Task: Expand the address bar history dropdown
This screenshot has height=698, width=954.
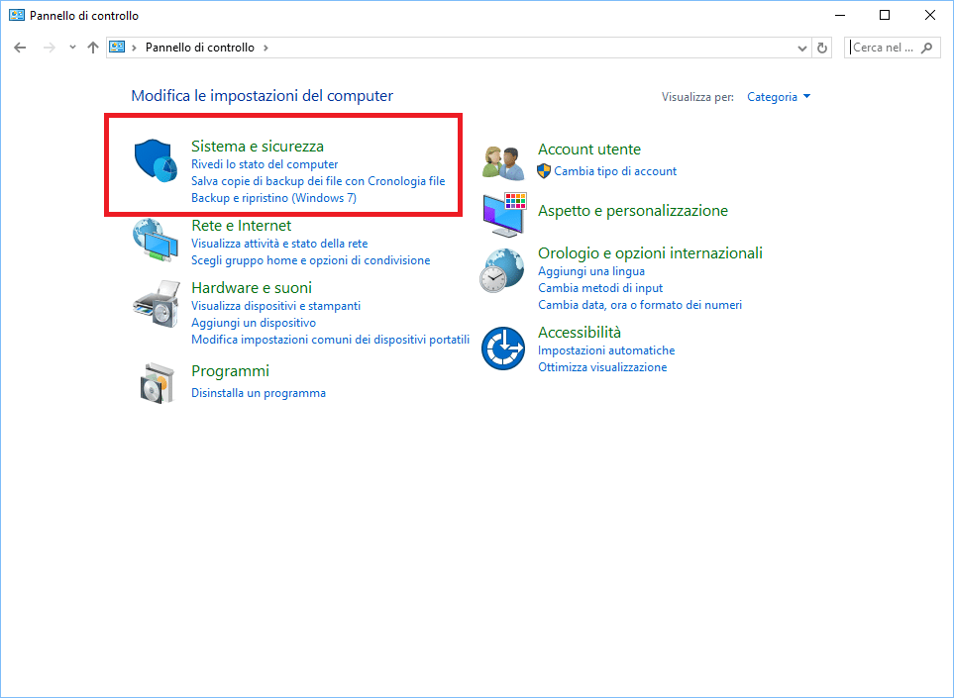Action: click(801, 49)
